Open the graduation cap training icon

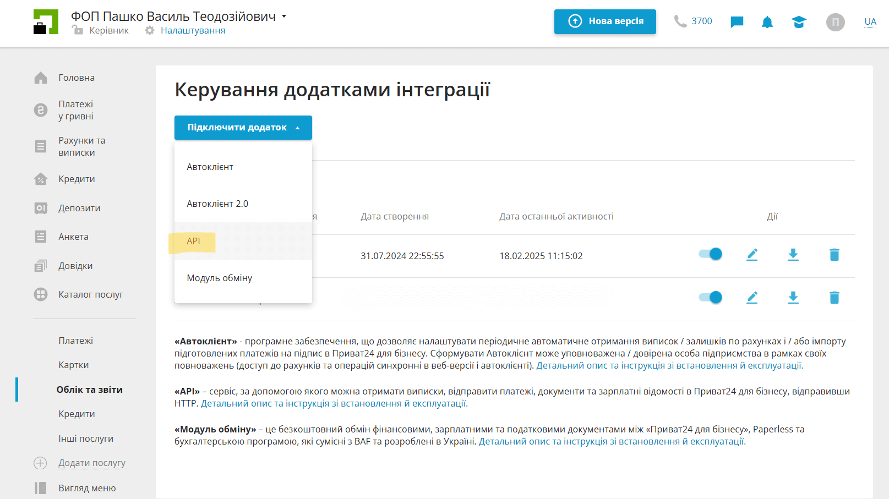pos(799,22)
